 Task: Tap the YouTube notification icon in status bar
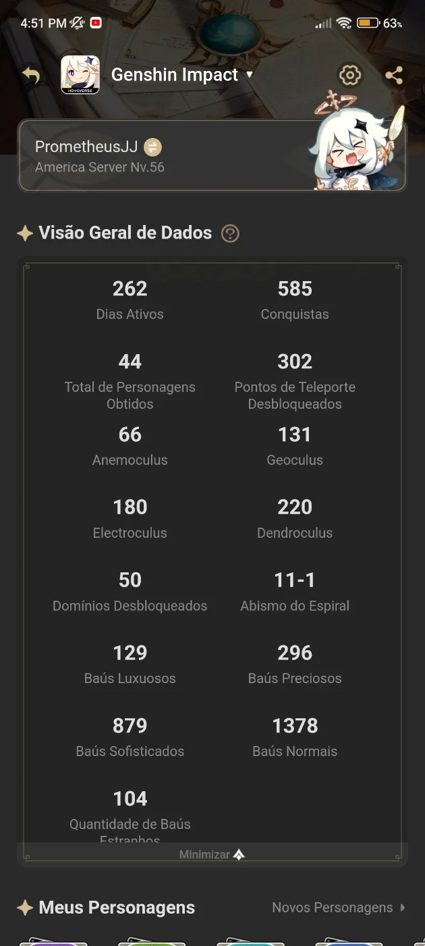pyautogui.click(x=96, y=23)
